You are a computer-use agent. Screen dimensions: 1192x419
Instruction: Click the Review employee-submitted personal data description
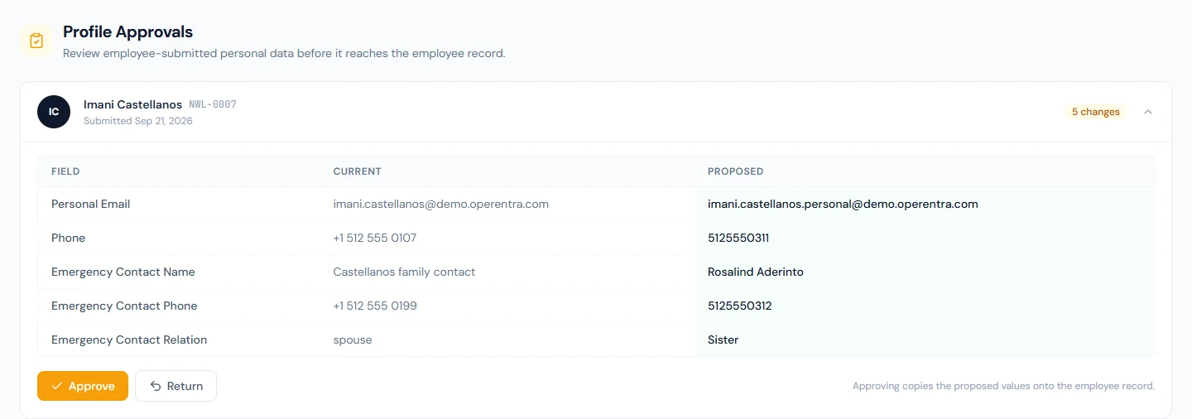pos(284,53)
